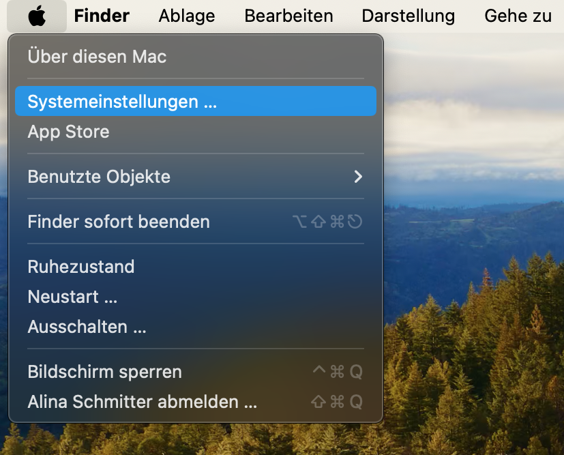Click the shortcut glyphs beside Finder sofort beenden
Screen dimensions: 564x455
(327, 222)
